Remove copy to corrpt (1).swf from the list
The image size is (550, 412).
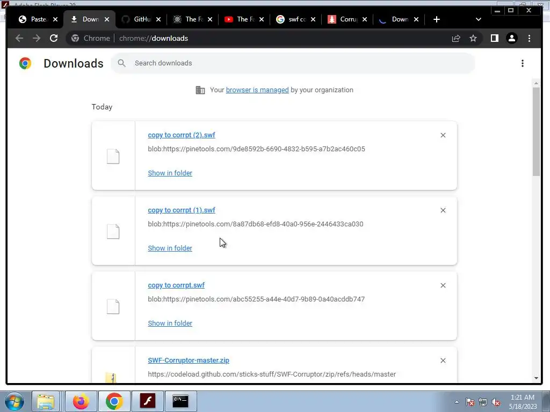(x=443, y=210)
